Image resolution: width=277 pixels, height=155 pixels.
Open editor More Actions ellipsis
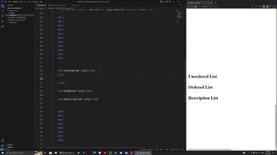[184, 5]
